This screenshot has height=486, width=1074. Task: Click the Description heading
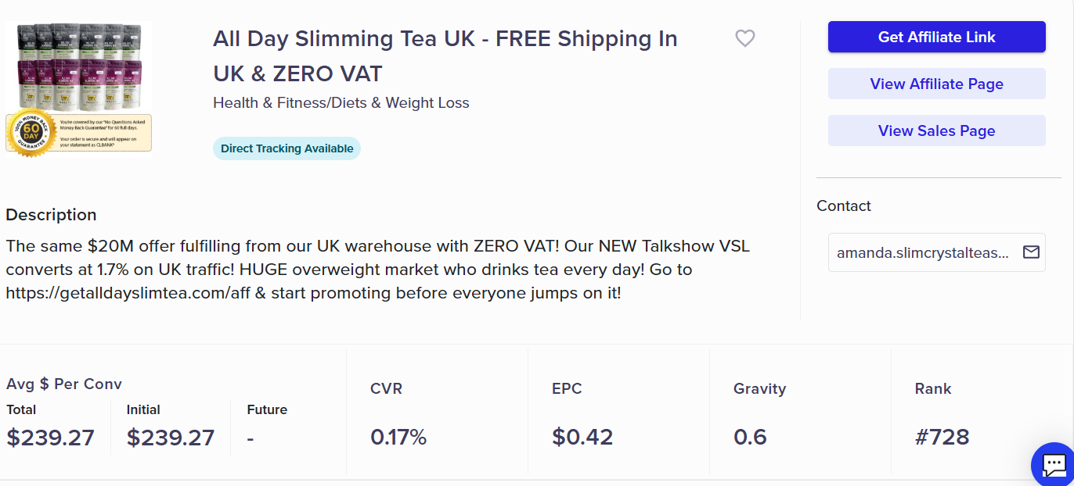click(51, 215)
